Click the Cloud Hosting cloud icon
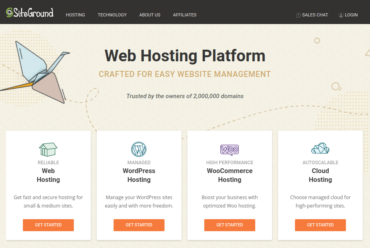Viewport: 370px width, 248px height. tap(320, 148)
